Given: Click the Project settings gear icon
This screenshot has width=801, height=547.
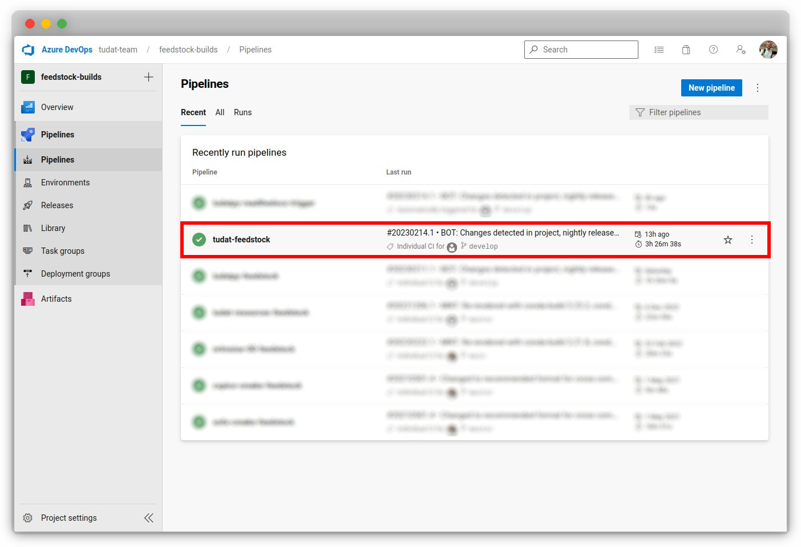Looking at the screenshot, I should point(27,518).
